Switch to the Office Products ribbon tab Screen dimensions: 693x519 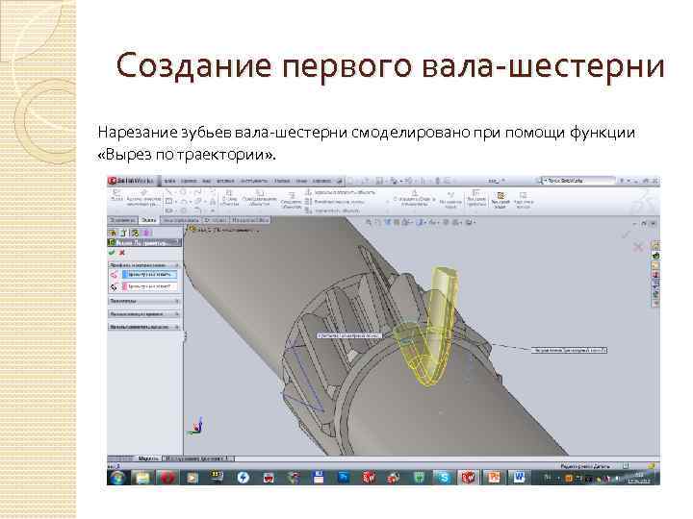point(250,220)
